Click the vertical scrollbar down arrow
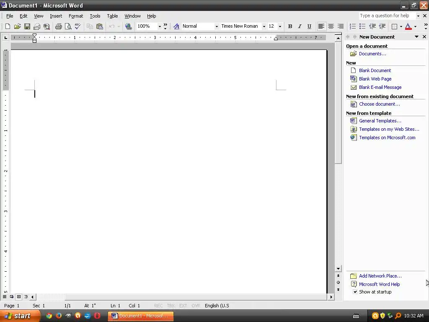The height and width of the screenshot is (322, 429). [338, 269]
